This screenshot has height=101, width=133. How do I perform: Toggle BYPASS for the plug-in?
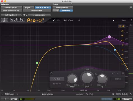14,99
